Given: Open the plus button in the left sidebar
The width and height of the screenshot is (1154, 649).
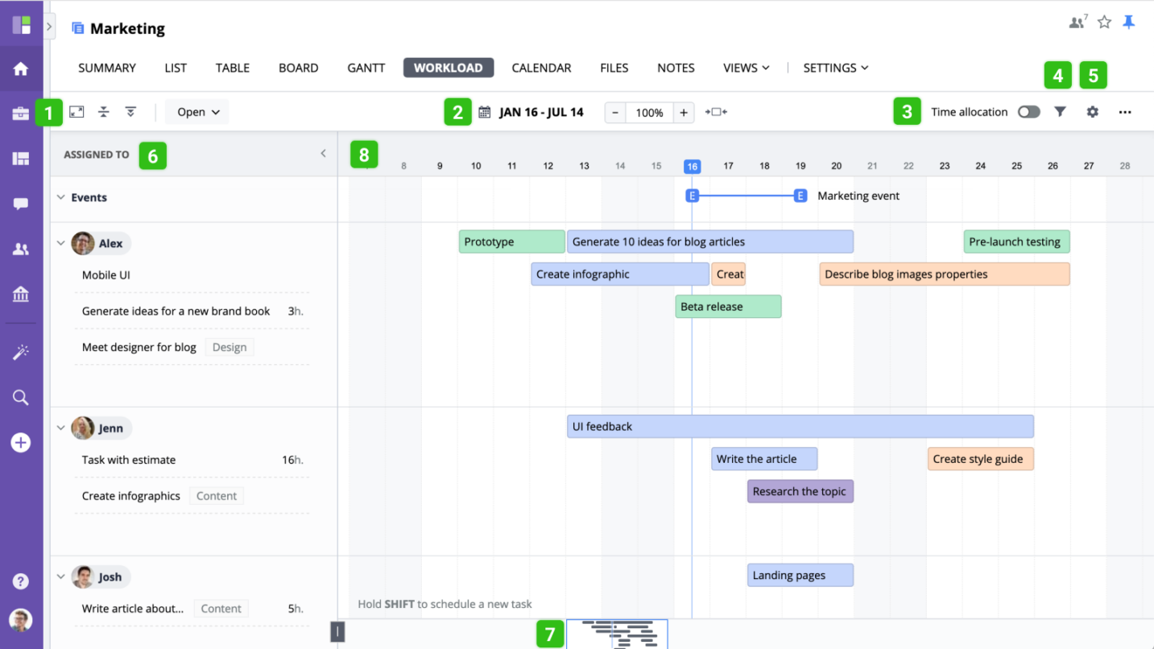Looking at the screenshot, I should tap(20, 442).
